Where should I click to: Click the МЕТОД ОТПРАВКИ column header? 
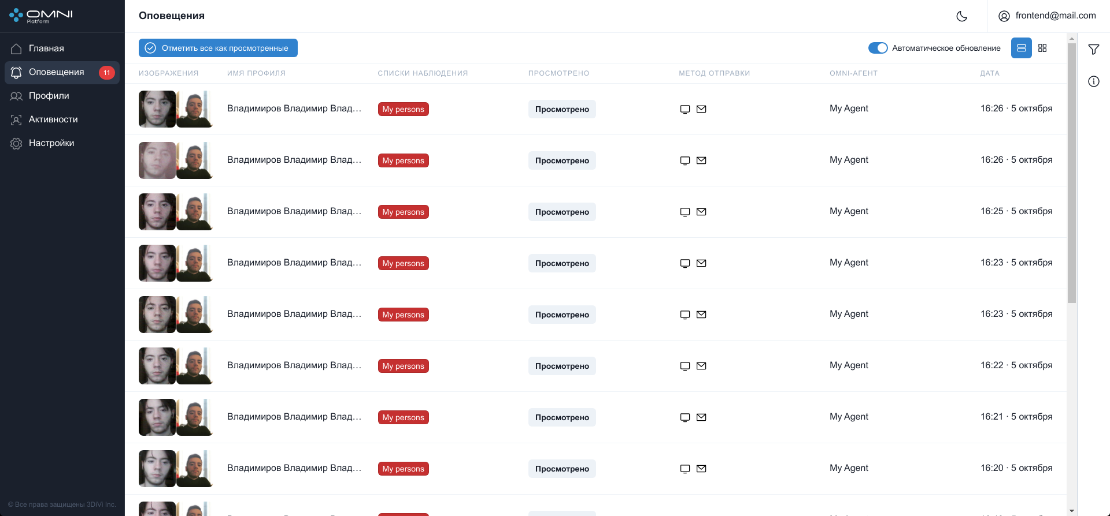click(715, 73)
